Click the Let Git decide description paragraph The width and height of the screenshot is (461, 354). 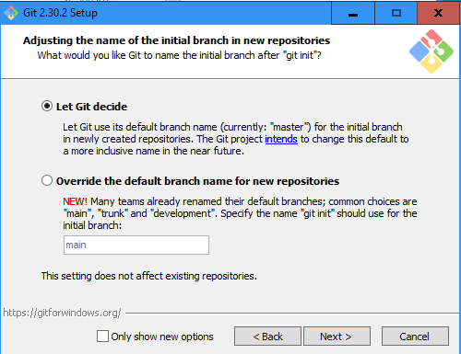[236, 139]
